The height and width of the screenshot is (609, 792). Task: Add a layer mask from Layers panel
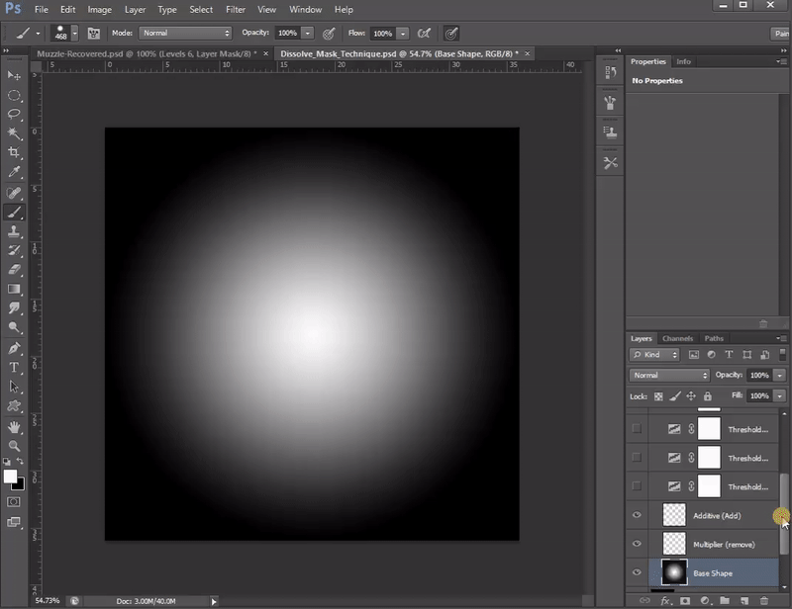coord(684,599)
